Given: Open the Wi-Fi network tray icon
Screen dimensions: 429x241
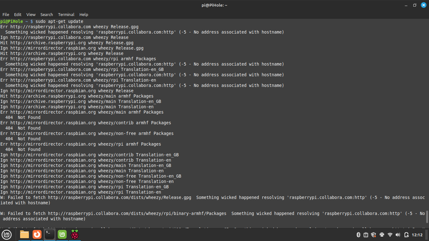Looking at the screenshot, I should [390, 235].
